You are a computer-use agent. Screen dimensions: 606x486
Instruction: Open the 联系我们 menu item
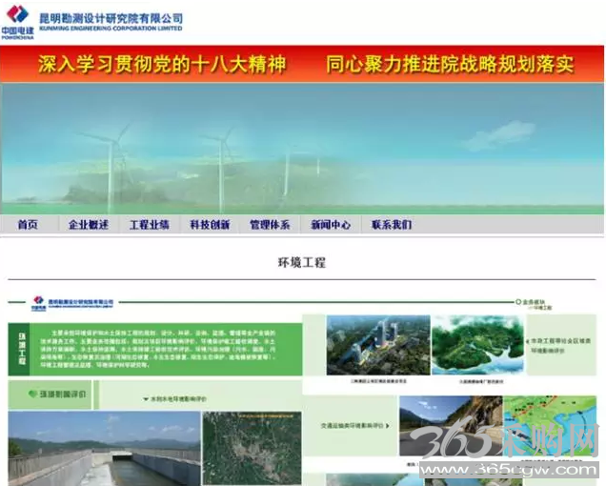pyautogui.click(x=392, y=225)
